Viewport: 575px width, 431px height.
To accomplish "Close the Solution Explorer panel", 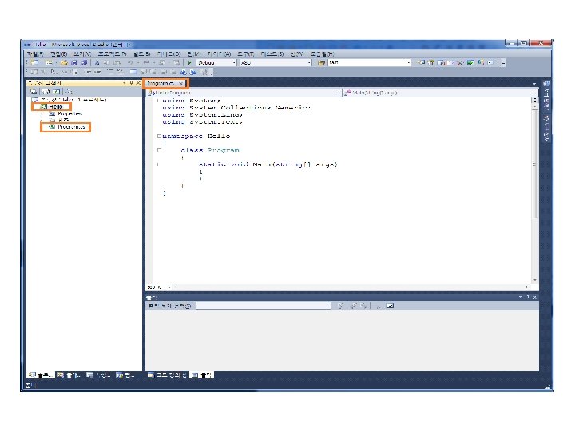I will (x=138, y=83).
